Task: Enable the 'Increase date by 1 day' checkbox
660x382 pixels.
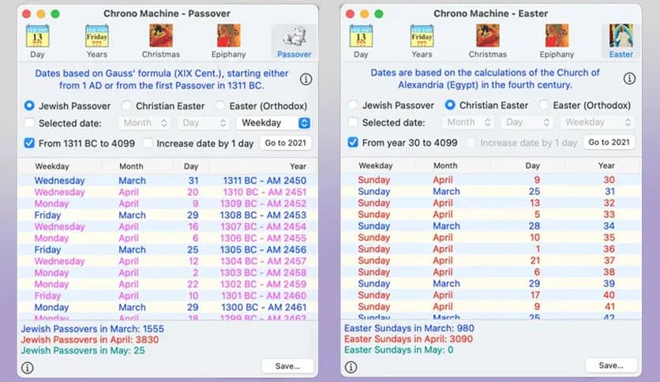Action: click(x=147, y=144)
